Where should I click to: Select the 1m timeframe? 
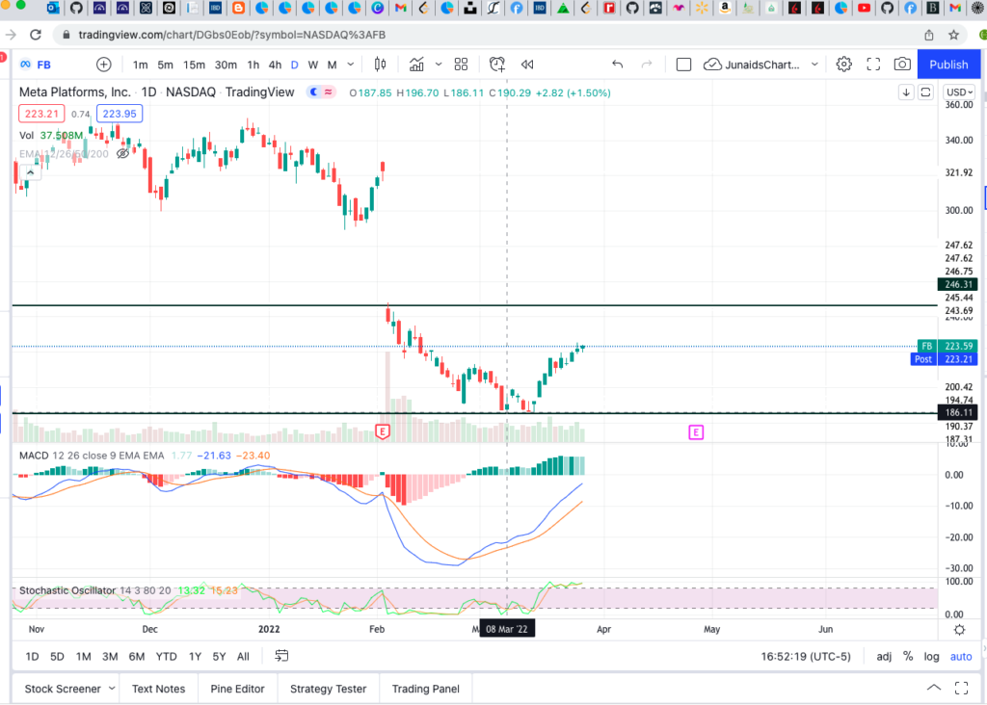(140, 65)
